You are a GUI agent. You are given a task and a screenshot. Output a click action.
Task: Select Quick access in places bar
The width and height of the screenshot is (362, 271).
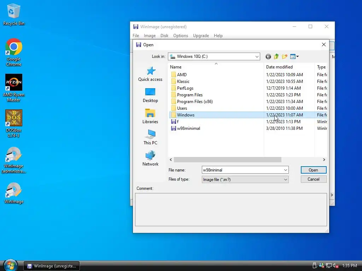[150, 74]
